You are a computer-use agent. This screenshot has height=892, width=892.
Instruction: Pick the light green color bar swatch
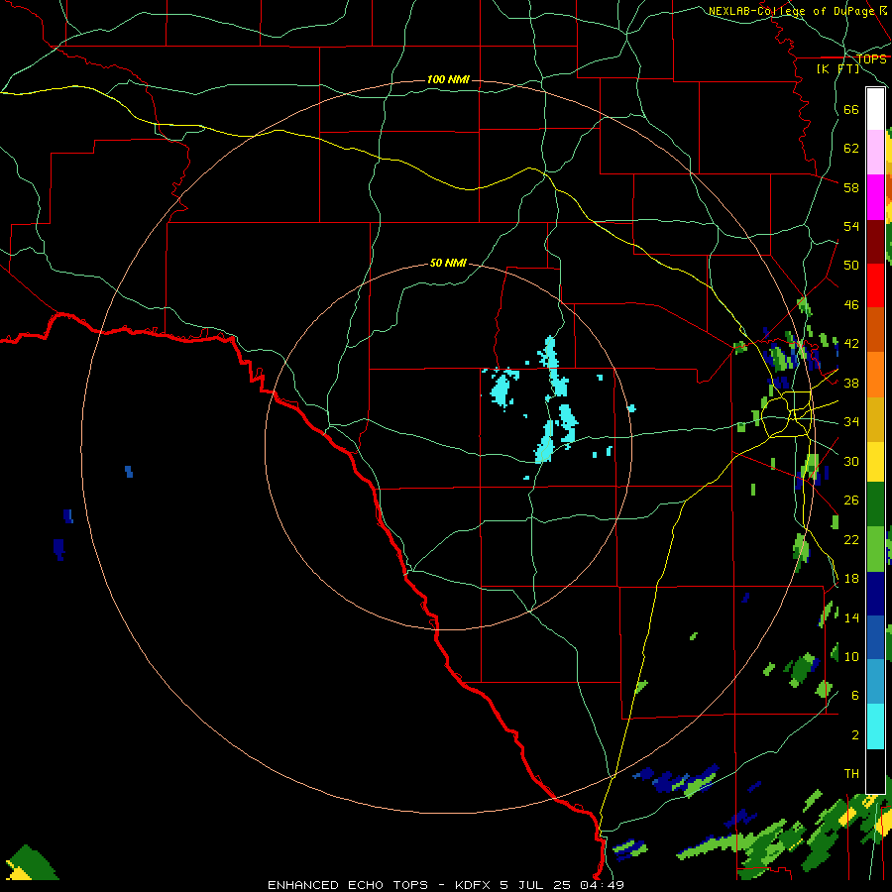875,549
